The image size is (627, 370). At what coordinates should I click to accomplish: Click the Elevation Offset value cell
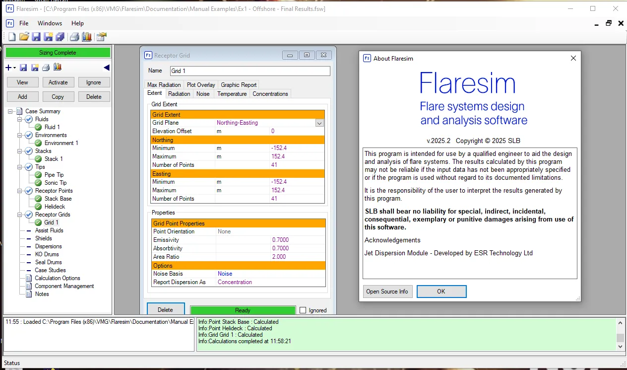pos(296,131)
